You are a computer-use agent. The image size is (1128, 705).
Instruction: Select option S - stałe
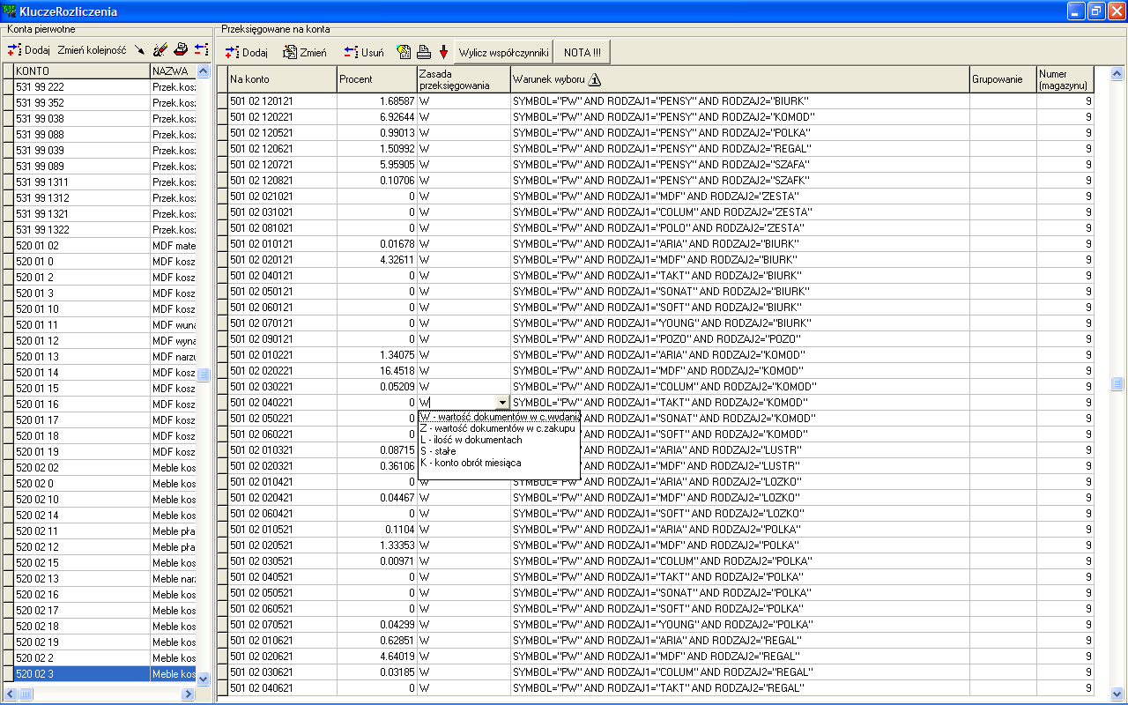coord(500,450)
